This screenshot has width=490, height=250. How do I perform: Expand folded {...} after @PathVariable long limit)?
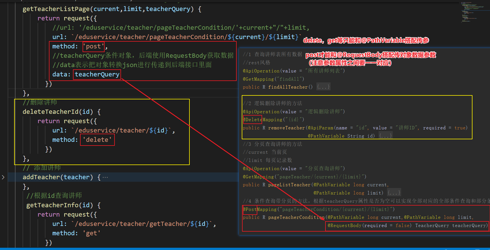pos(394,193)
